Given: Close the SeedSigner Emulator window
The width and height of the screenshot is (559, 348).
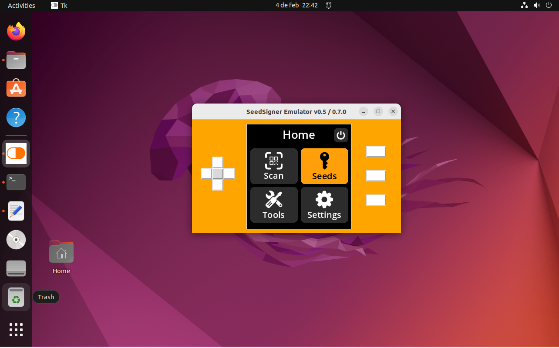Looking at the screenshot, I should coord(393,112).
